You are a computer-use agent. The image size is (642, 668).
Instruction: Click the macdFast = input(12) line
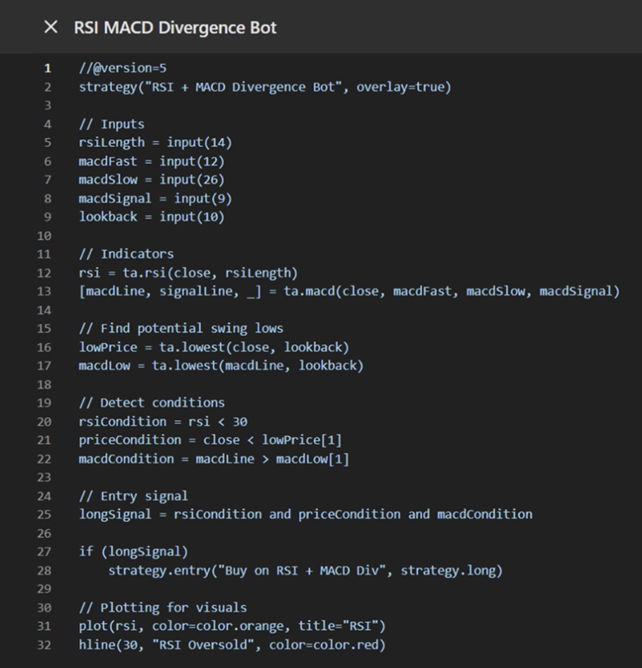tap(152, 161)
